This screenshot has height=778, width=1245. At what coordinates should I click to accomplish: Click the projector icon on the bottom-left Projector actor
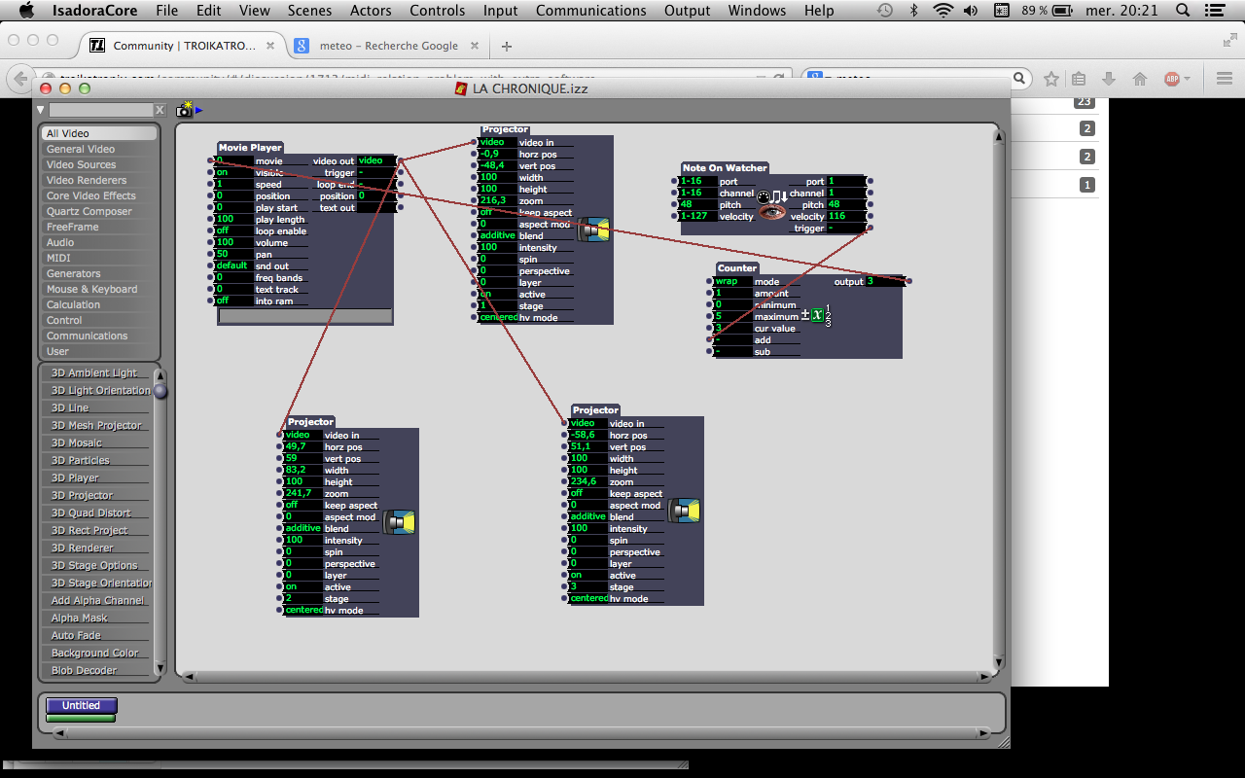pyautogui.click(x=399, y=522)
